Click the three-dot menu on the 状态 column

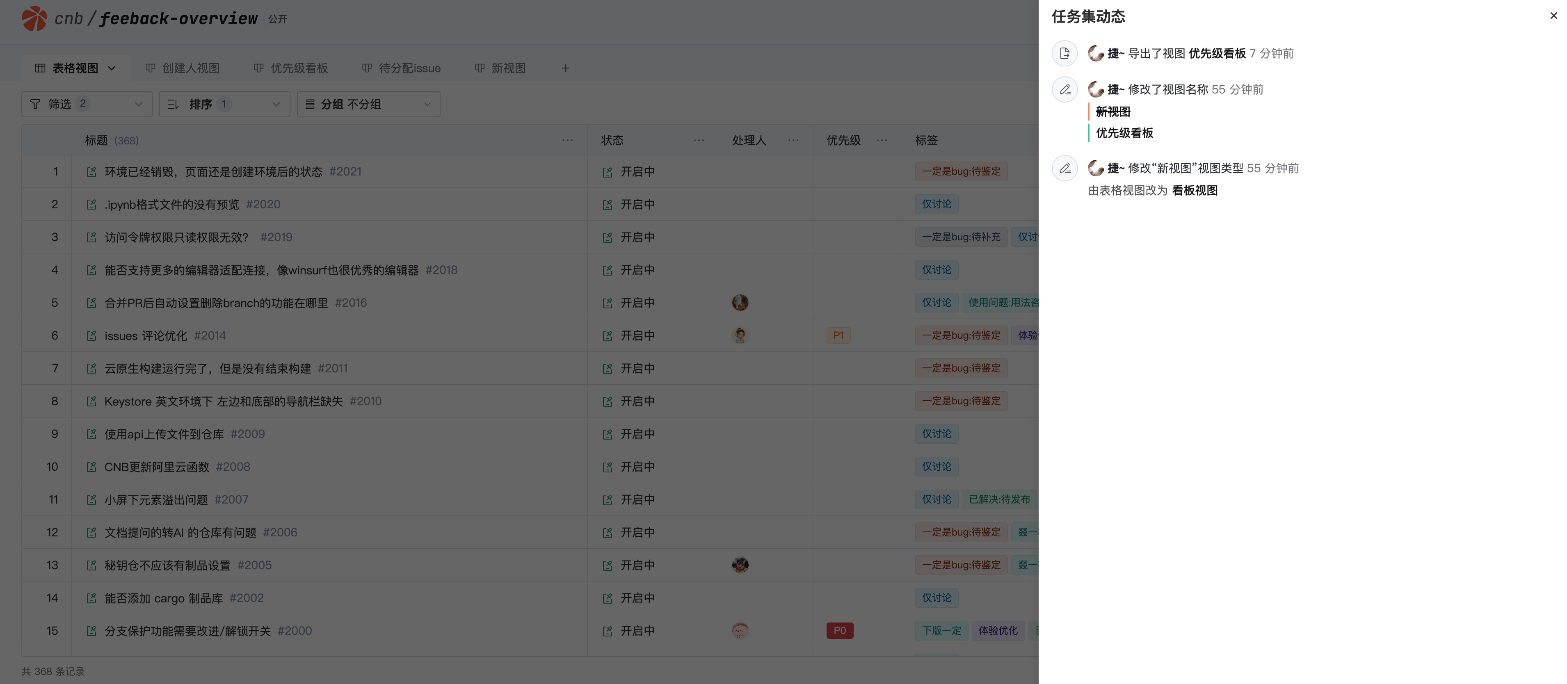click(x=698, y=140)
